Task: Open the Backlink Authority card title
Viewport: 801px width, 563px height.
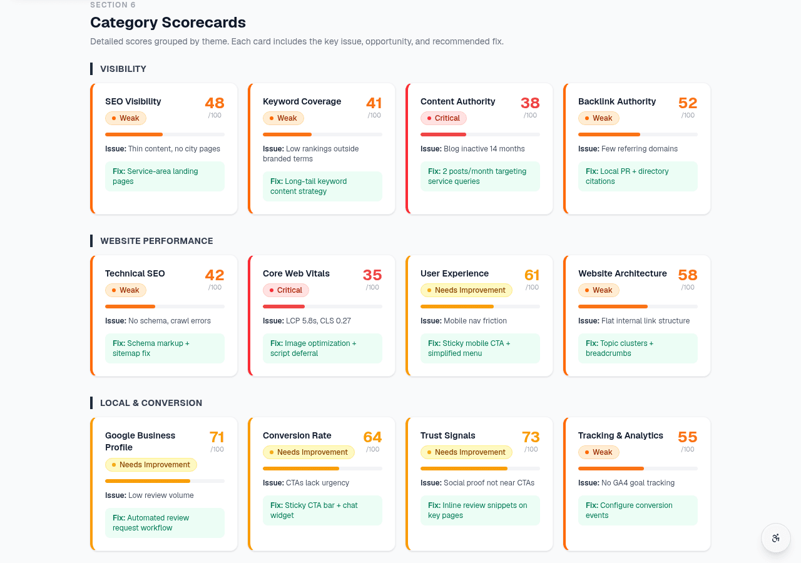Action: 617,101
